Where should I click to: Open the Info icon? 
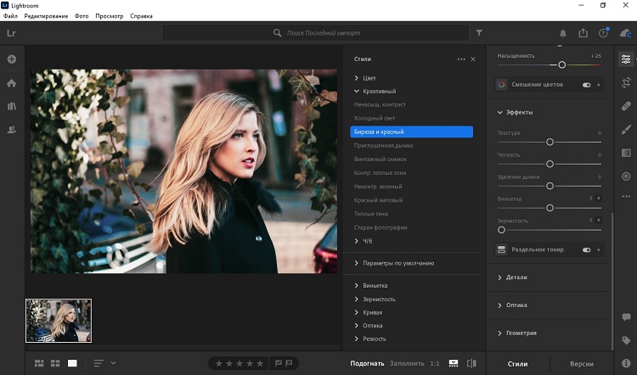(x=626, y=363)
